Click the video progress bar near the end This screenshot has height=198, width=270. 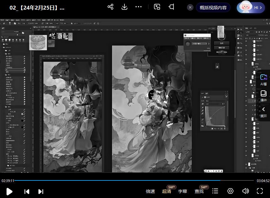pos(249,180)
